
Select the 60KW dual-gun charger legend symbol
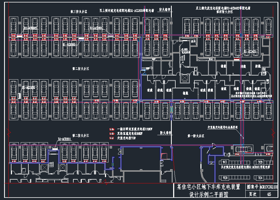112,134
